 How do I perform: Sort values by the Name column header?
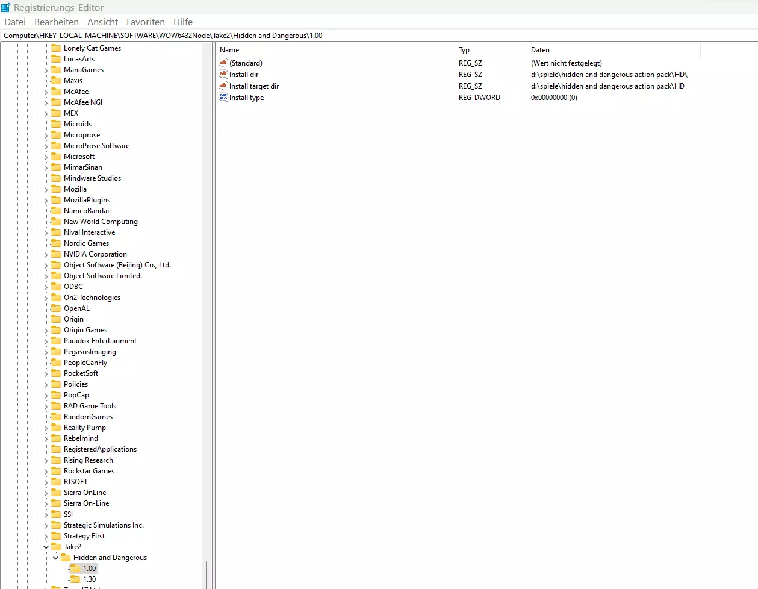pos(335,50)
